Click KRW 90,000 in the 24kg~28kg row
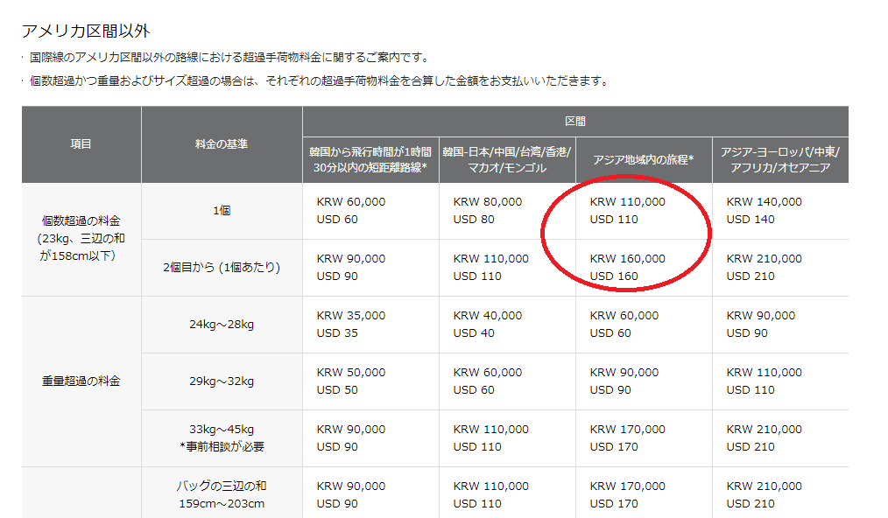 760,316
